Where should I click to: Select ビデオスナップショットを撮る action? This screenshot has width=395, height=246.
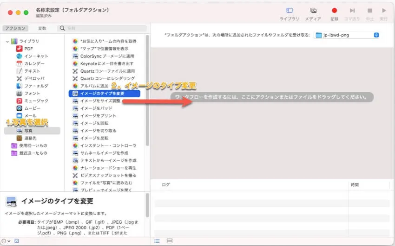[104, 176]
